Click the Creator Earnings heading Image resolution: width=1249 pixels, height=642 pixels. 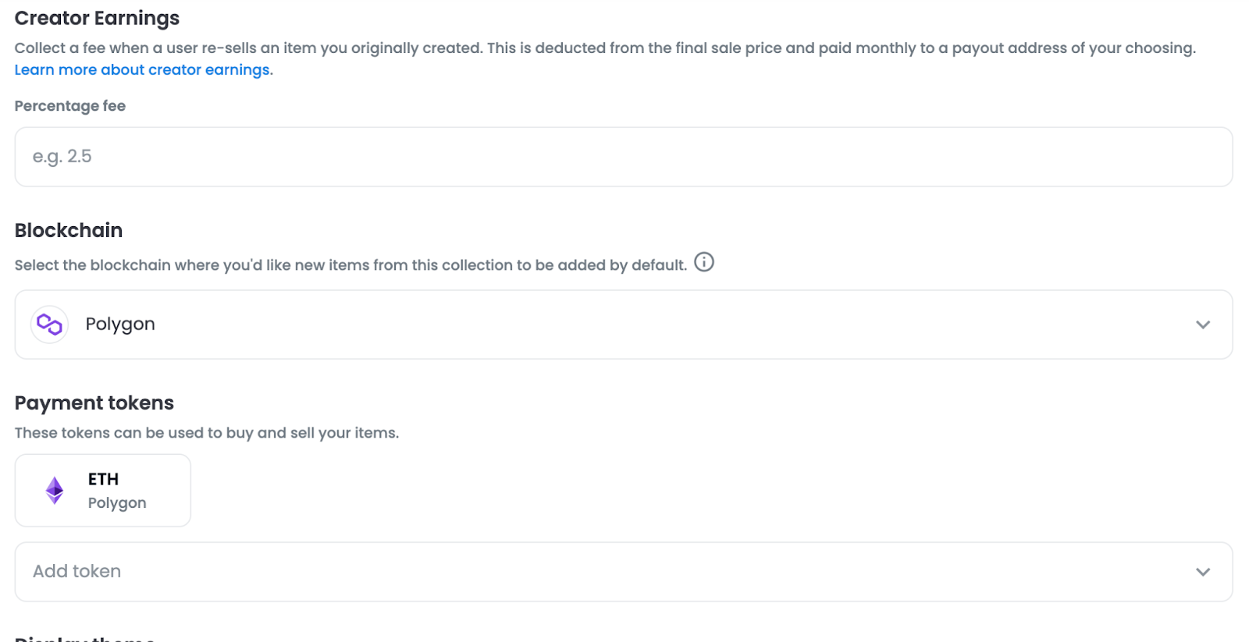97,18
